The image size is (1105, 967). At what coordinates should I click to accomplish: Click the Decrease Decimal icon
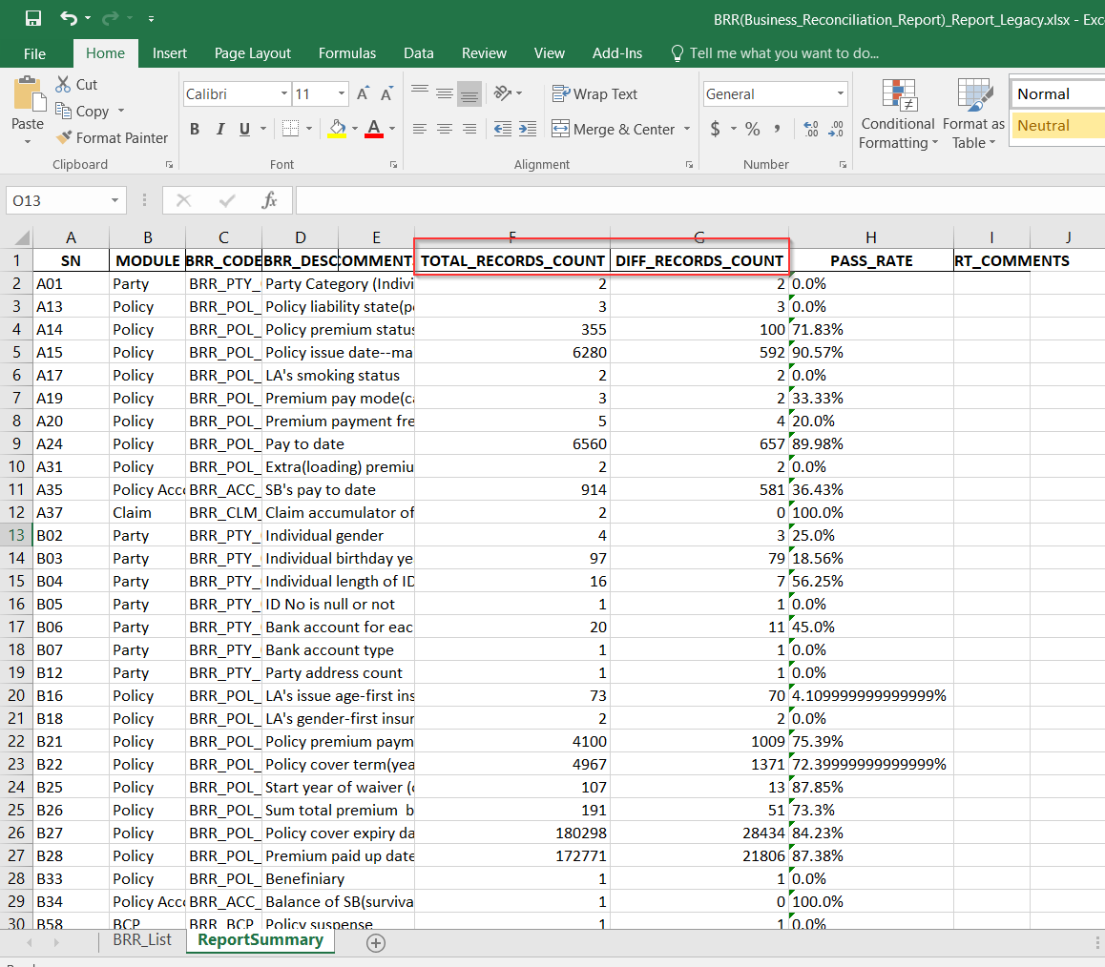coord(836,128)
